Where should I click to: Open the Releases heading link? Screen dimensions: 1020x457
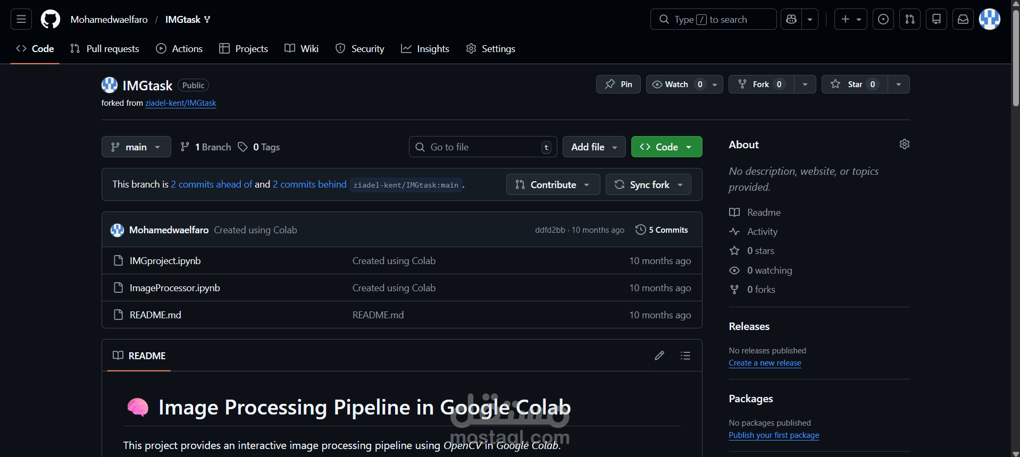pyautogui.click(x=749, y=326)
